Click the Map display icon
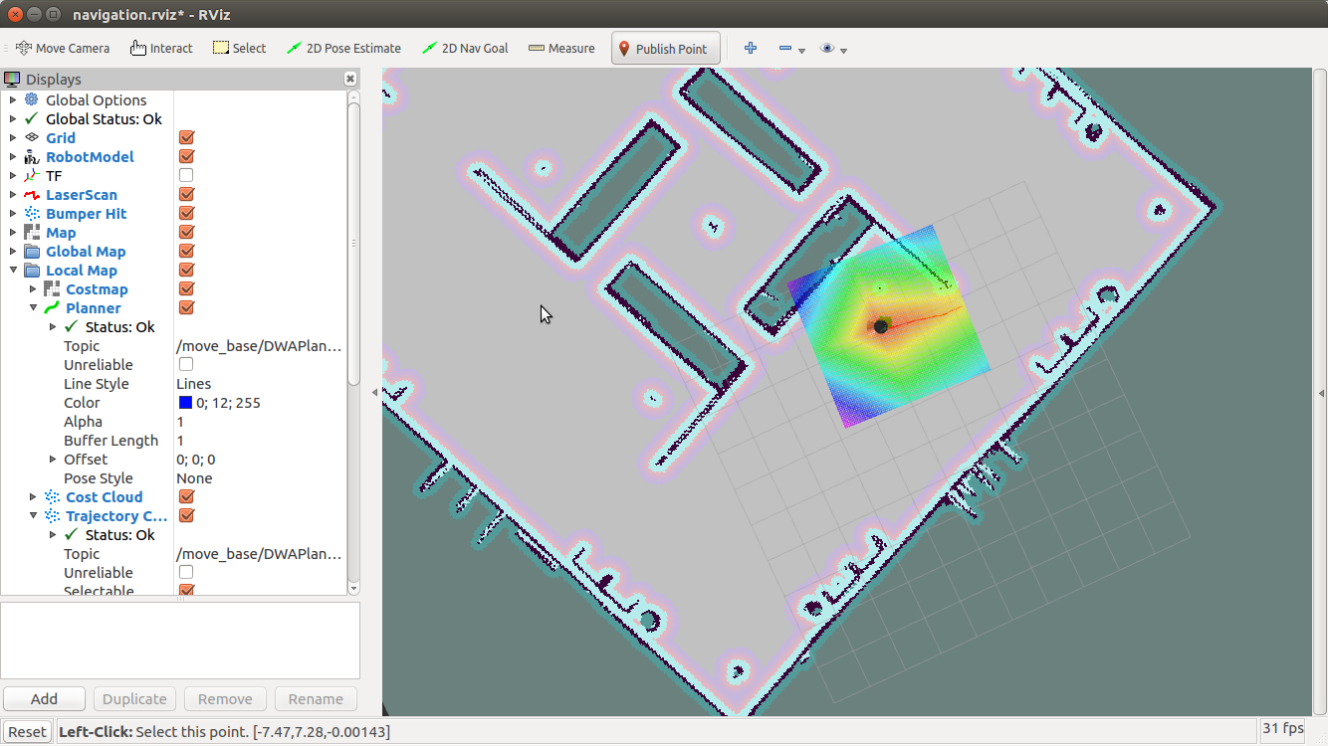 point(32,232)
